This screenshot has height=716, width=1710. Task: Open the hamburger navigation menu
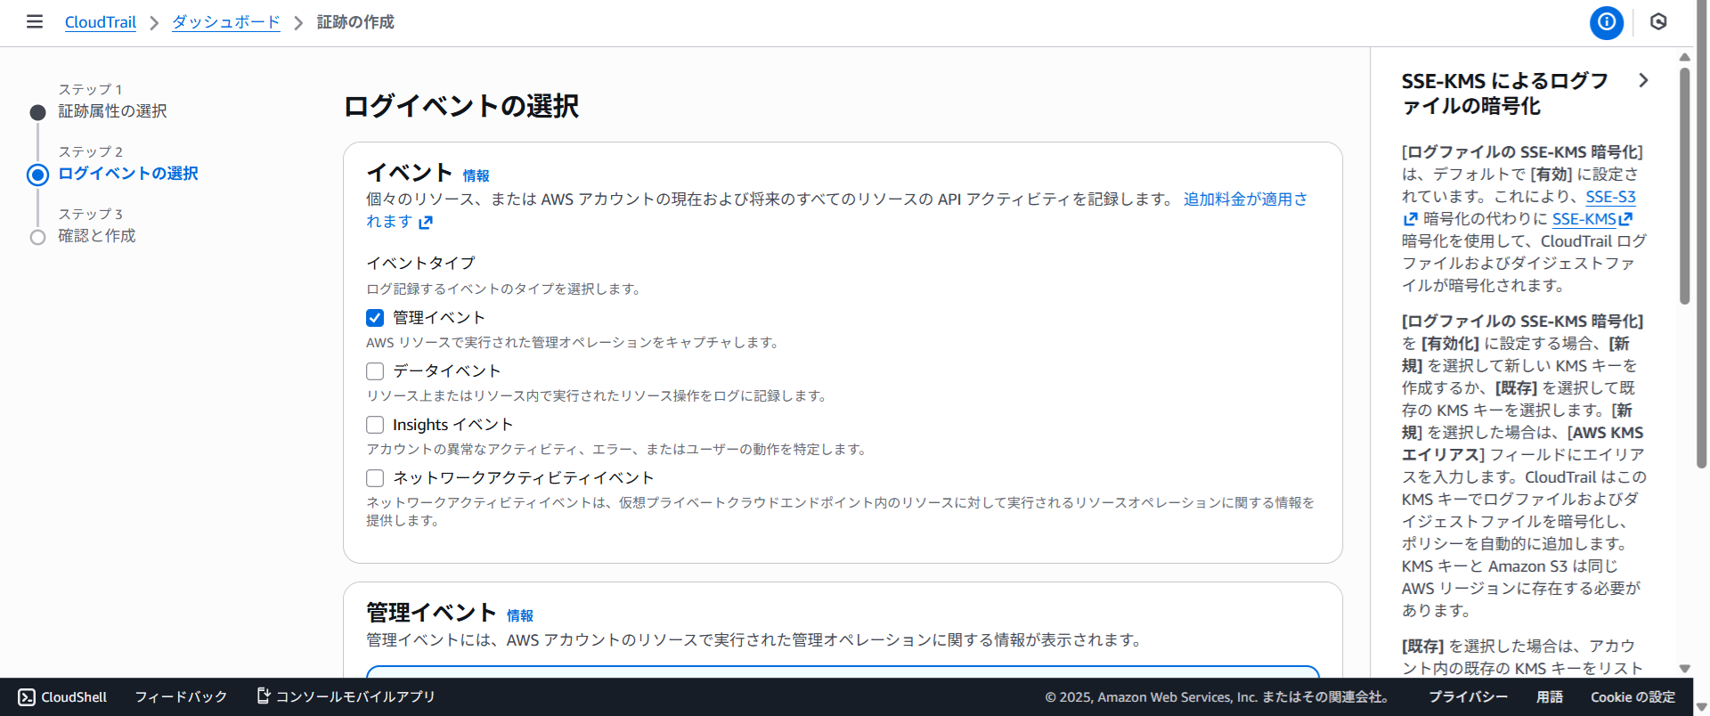[35, 21]
